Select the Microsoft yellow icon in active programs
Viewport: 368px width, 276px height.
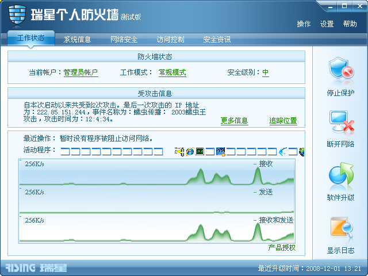click(x=179, y=151)
